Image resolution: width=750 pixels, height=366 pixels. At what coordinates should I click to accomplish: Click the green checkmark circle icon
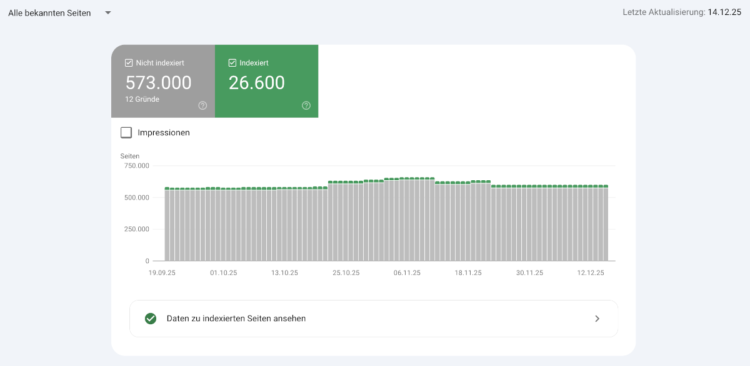pos(151,319)
